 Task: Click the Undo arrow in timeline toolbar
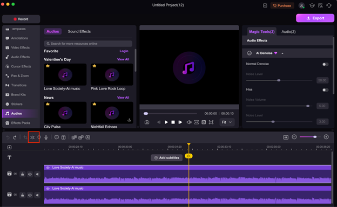click(8, 137)
